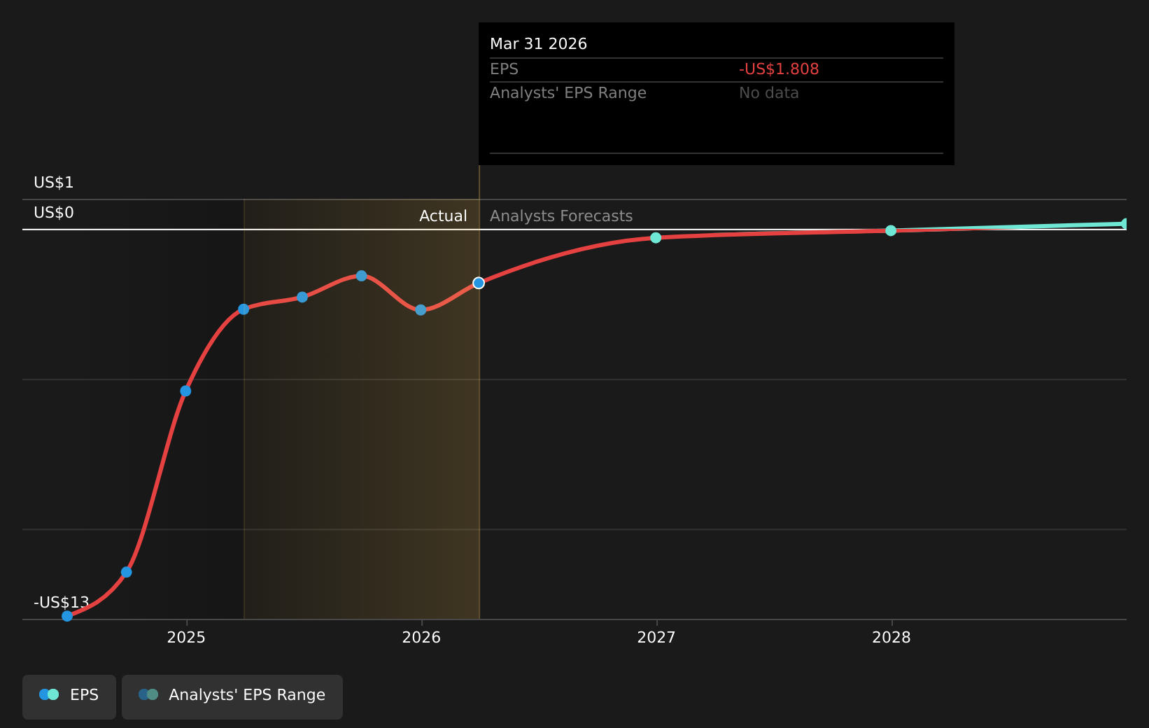Click the US$0 y-axis label
The image size is (1149, 728).
tap(54, 213)
